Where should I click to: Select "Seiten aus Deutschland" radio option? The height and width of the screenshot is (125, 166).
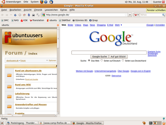pos(123,61)
